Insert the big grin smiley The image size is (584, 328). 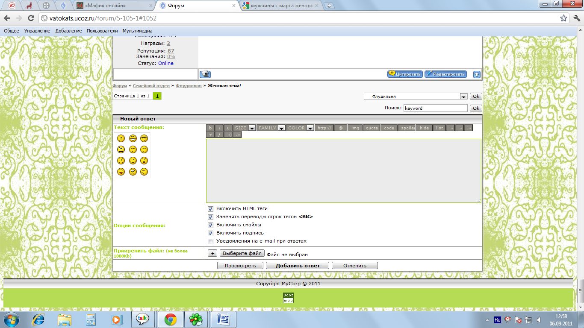coord(133,138)
